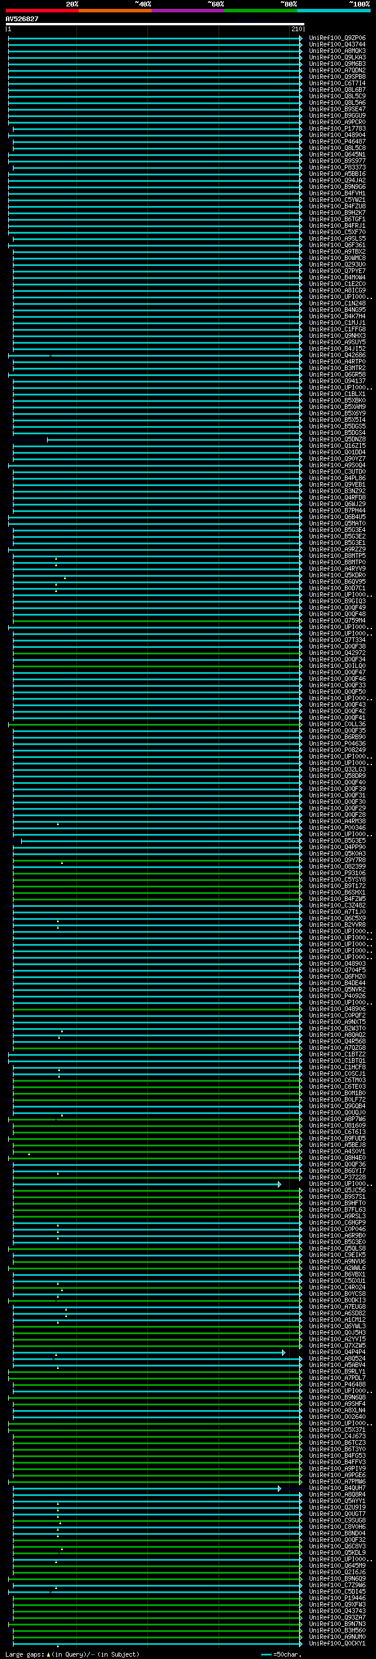Select hit label UniRef100_C5XF70
This screenshot has width=376, height=1659.
[x=337, y=232]
